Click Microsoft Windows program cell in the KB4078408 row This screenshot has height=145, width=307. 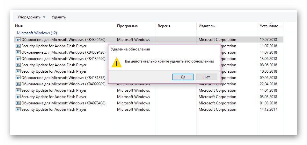point(133,103)
